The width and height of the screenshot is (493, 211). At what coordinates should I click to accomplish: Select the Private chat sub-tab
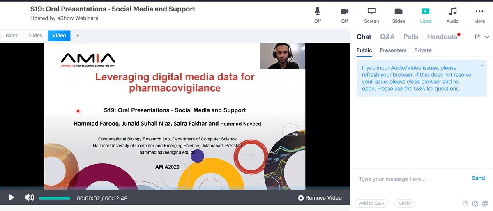pyautogui.click(x=423, y=50)
